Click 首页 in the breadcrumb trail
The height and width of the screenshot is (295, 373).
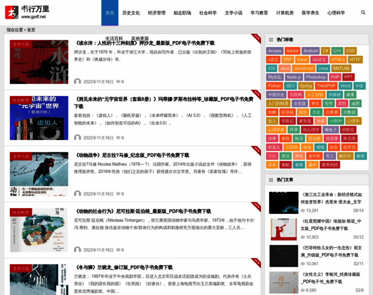(x=31, y=30)
